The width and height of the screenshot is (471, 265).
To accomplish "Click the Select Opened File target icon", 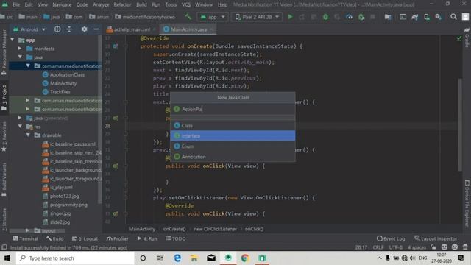I will 57,29.
